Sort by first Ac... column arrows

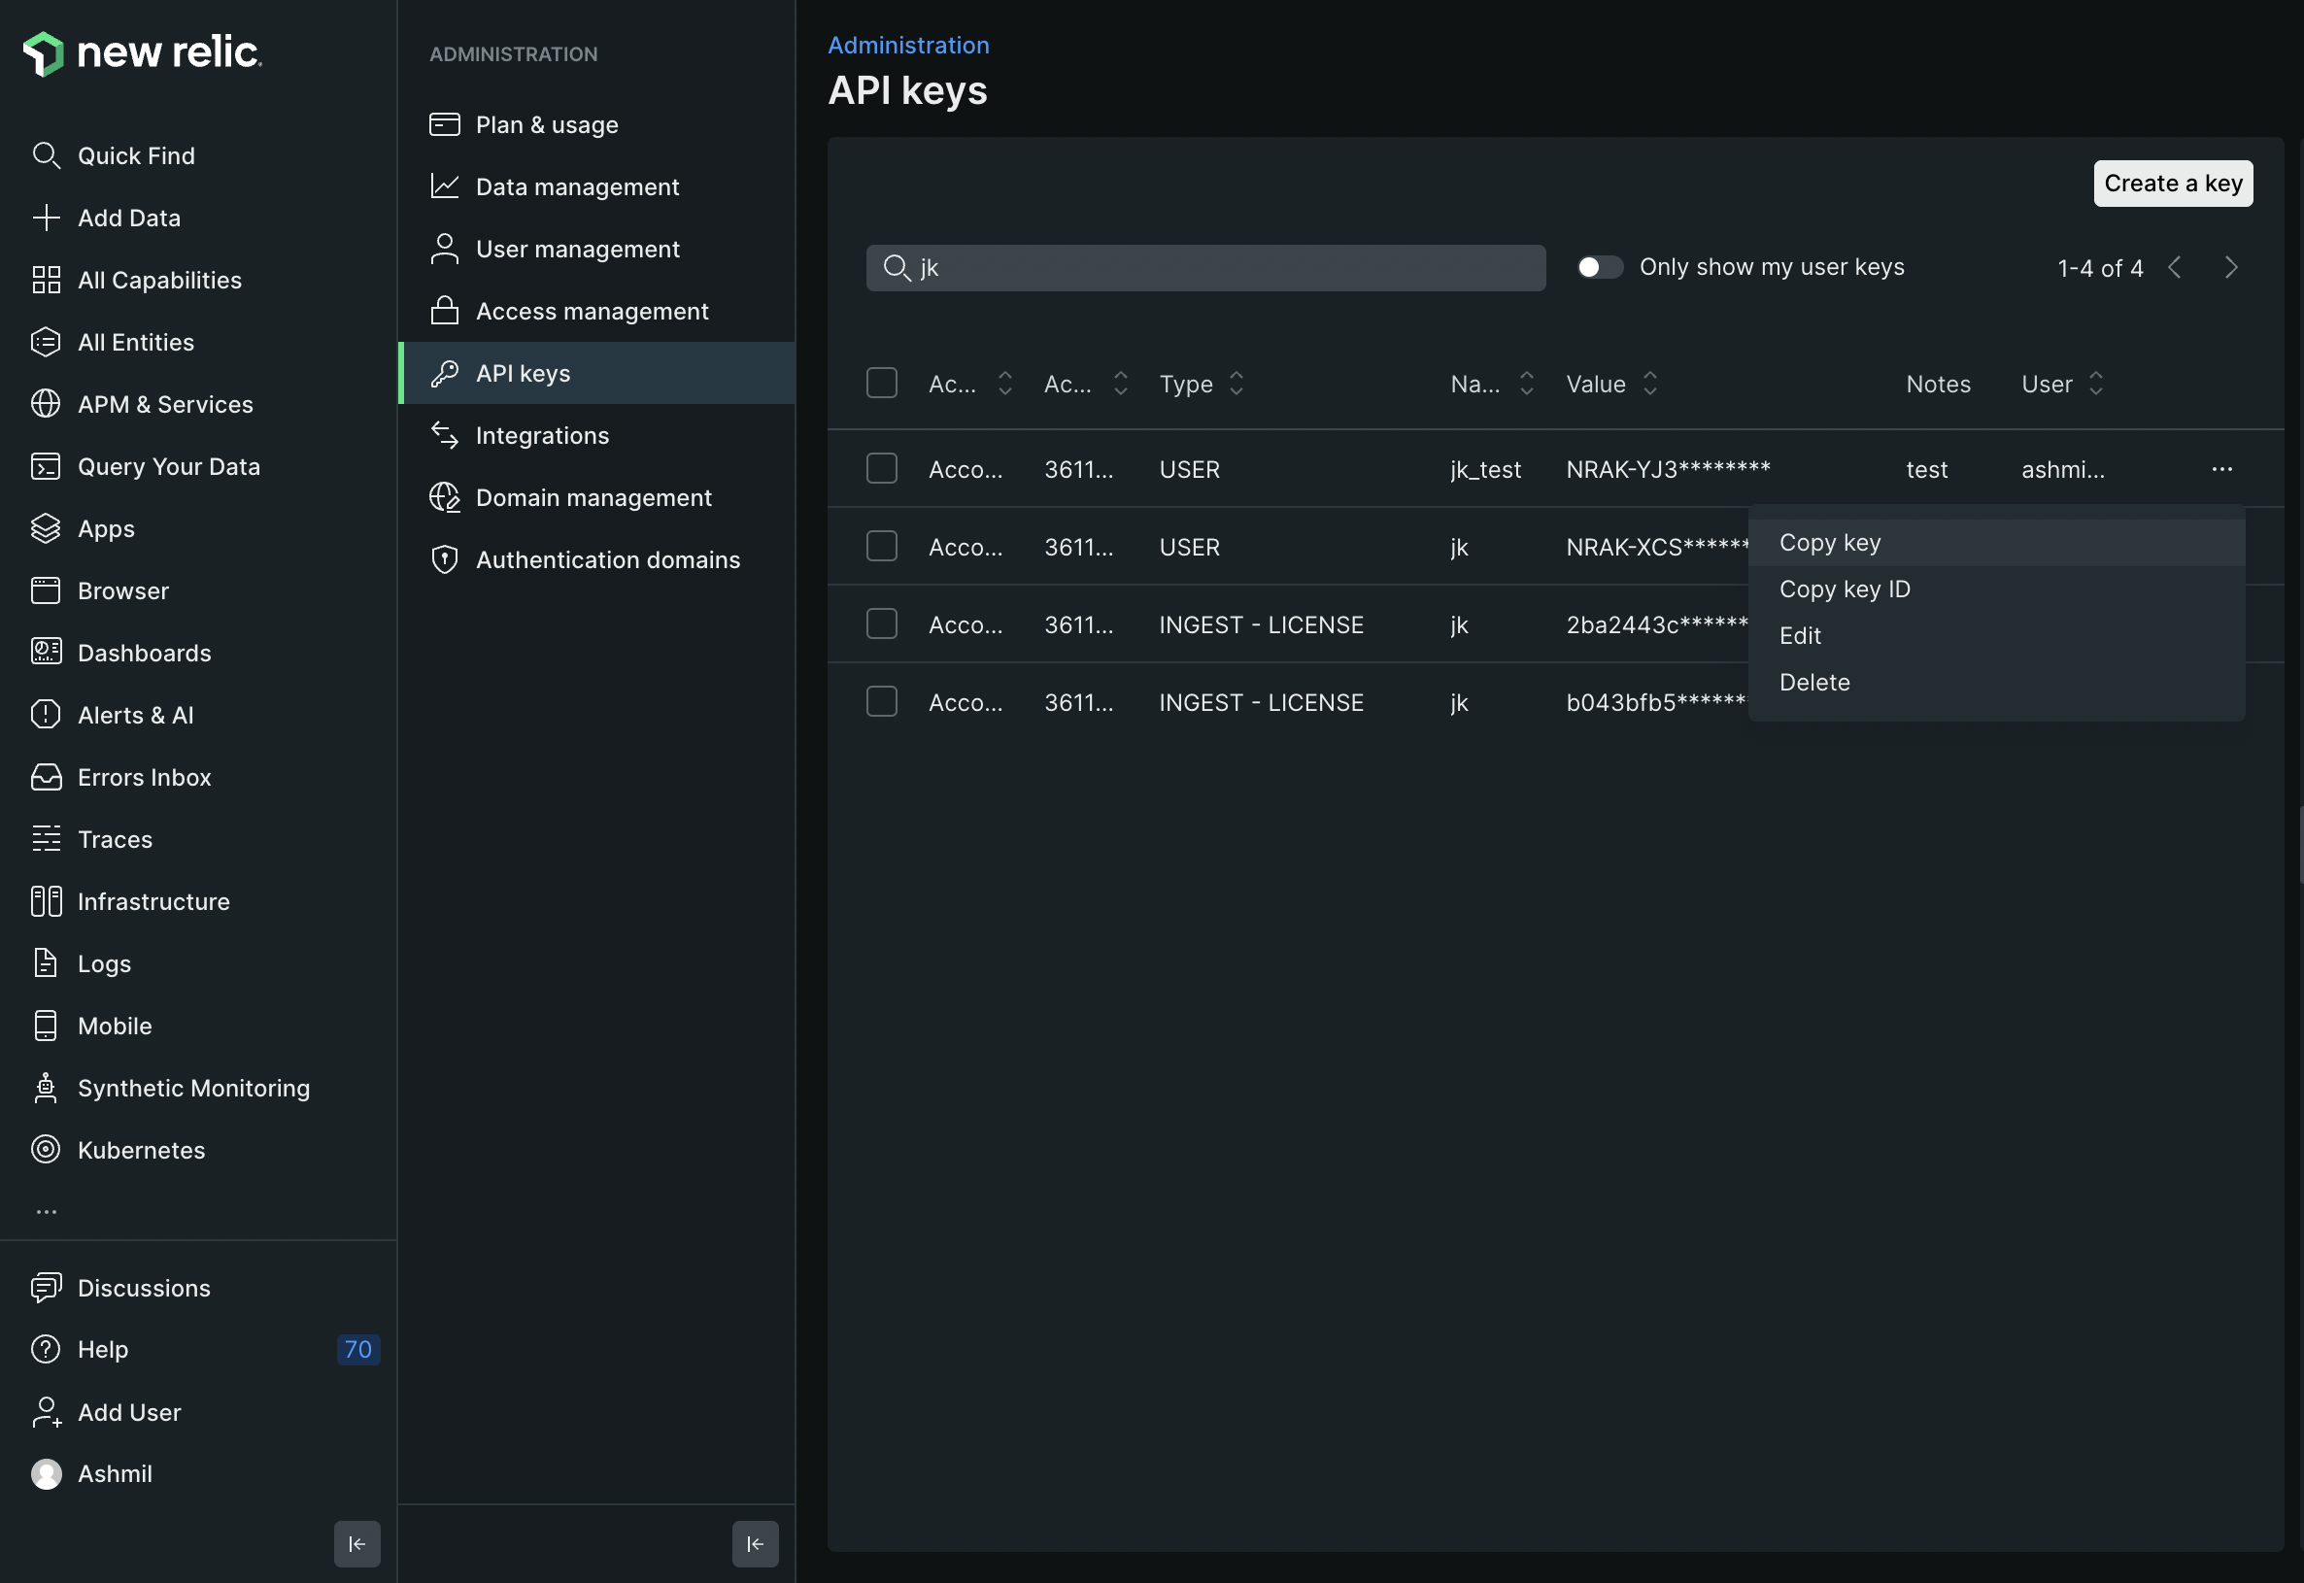pyautogui.click(x=1004, y=384)
